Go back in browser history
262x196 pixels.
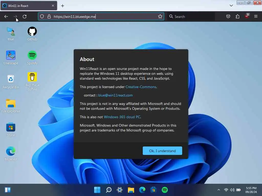(x=6, y=17)
